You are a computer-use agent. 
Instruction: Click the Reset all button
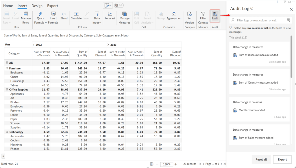pos(261,159)
